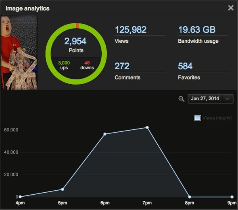Image resolution: width=238 pixels, height=210 pixels.
Task: Click the zoom out magnifier icon
Action: tap(182, 99)
